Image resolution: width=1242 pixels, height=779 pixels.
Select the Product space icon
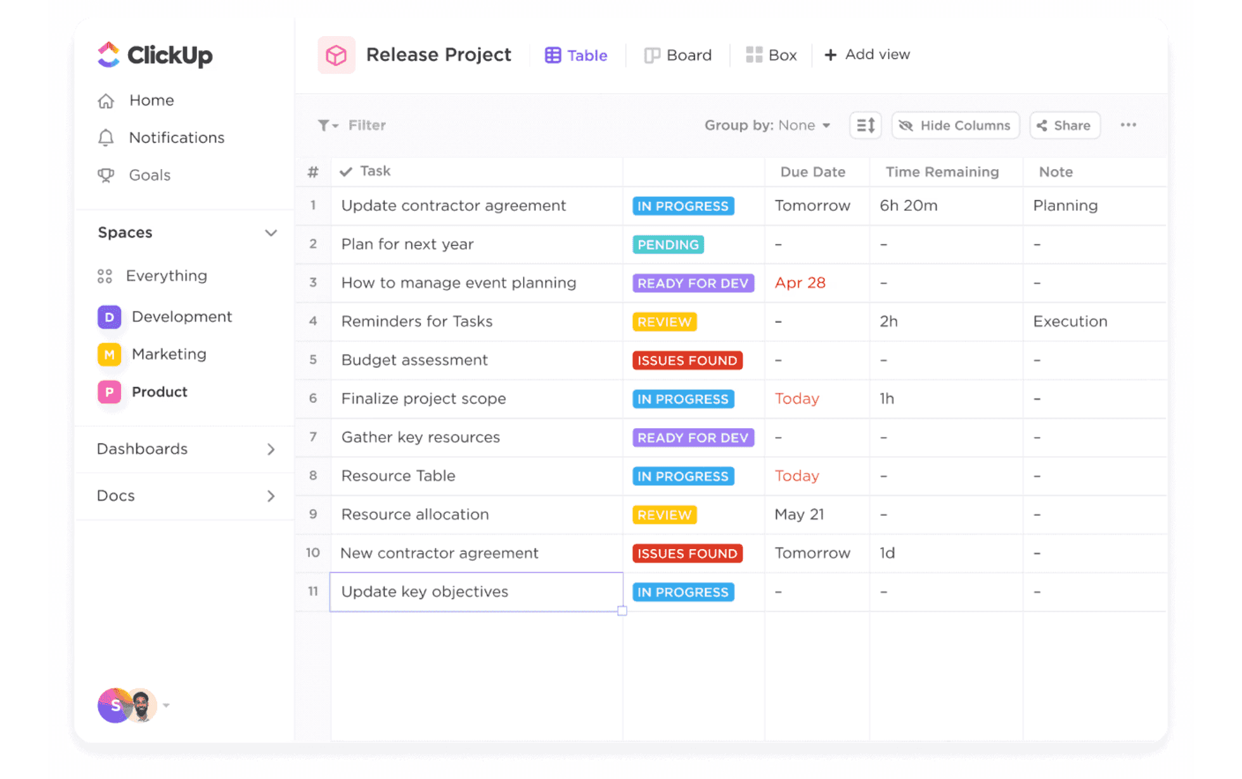109,392
